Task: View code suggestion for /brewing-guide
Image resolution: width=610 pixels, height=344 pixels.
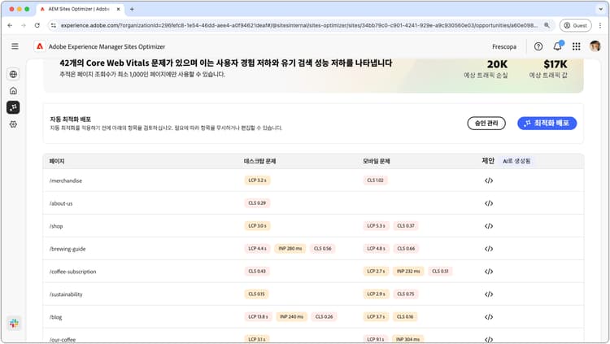Action: click(489, 249)
